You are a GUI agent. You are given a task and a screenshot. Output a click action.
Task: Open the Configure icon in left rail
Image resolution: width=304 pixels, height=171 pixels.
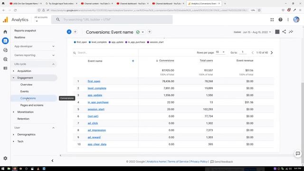(5, 68)
